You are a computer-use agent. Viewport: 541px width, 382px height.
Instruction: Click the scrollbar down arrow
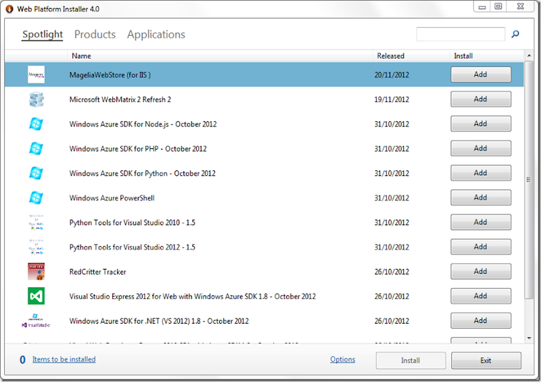(529, 338)
